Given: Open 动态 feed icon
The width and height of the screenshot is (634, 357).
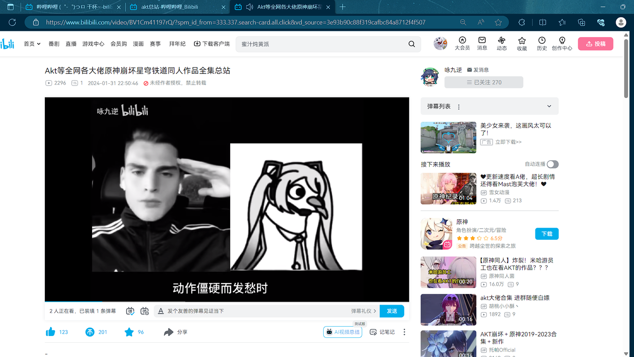Looking at the screenshot, I should coord(501,44).
